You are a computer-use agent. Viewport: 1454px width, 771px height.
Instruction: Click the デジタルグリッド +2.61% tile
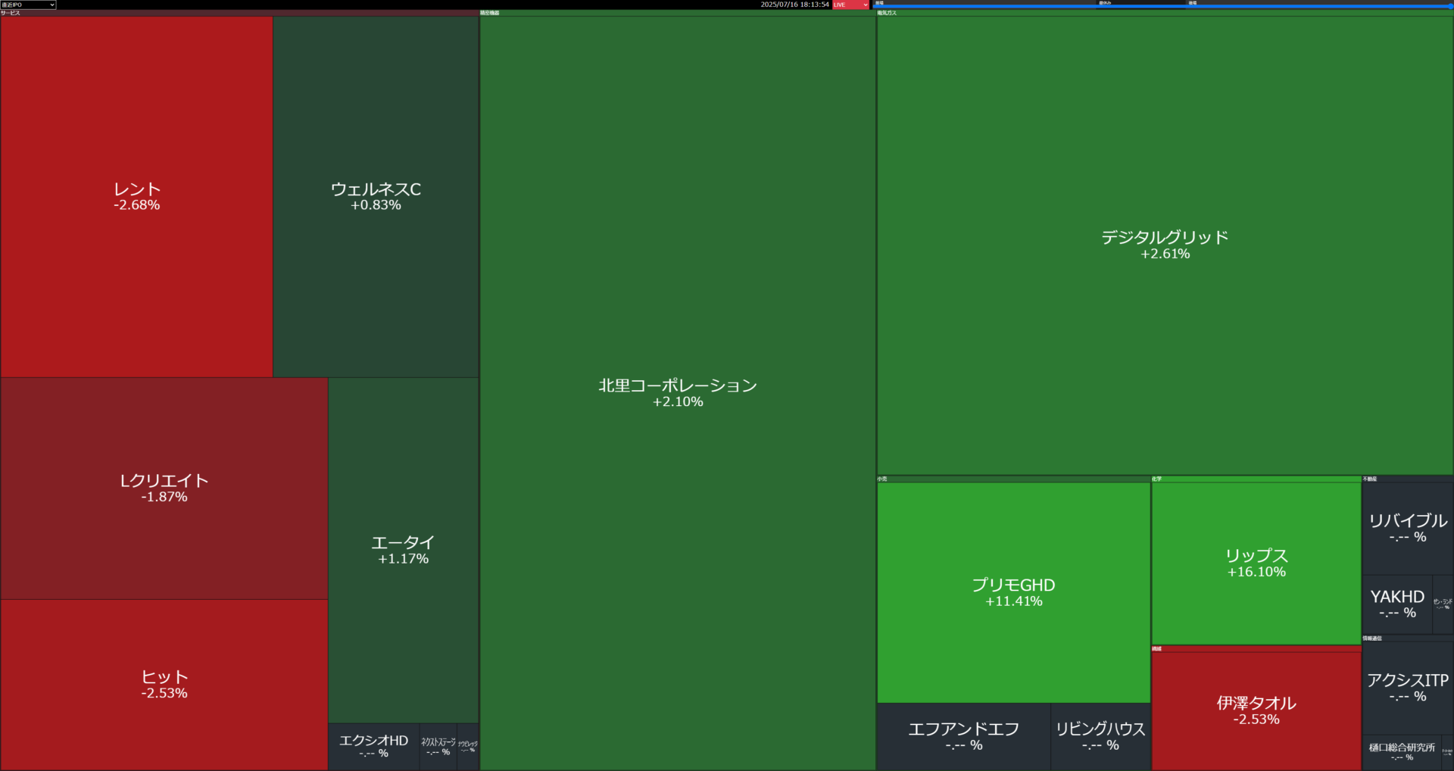pos(1165,245)
